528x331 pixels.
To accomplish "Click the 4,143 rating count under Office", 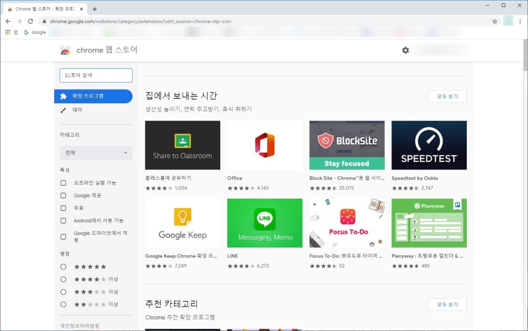I will (263, 188).
